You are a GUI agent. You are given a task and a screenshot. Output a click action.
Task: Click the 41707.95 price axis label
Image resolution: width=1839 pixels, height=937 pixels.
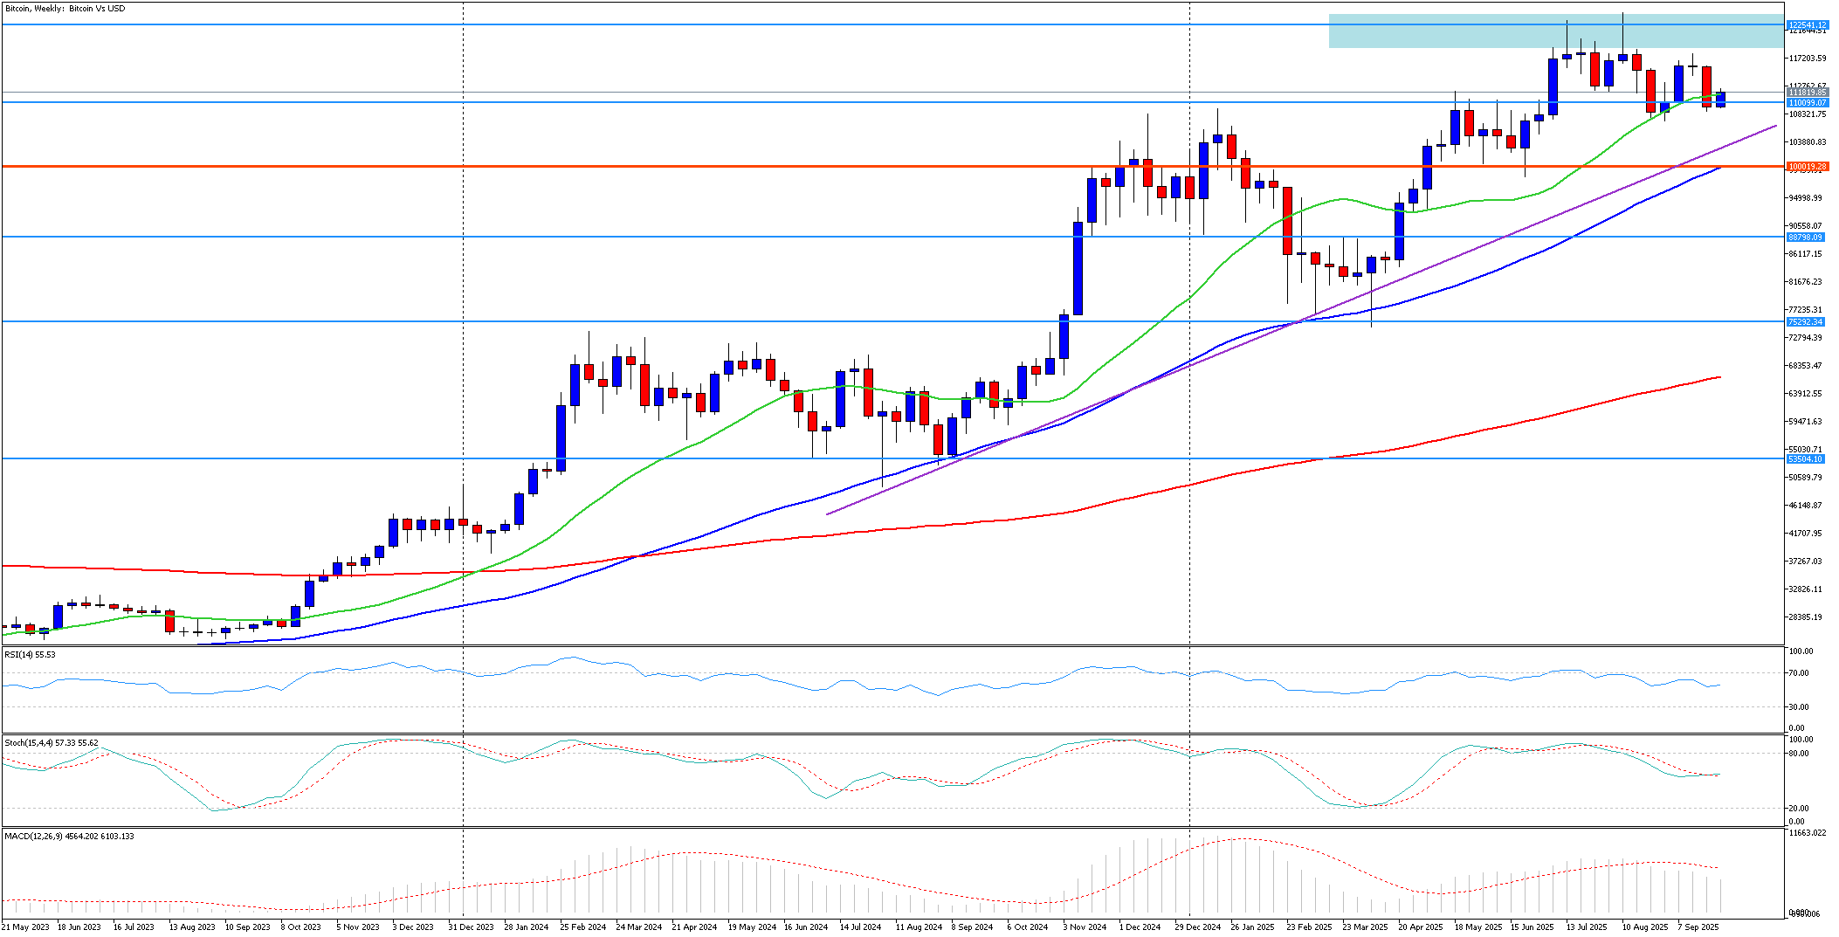pos(1805,534)
